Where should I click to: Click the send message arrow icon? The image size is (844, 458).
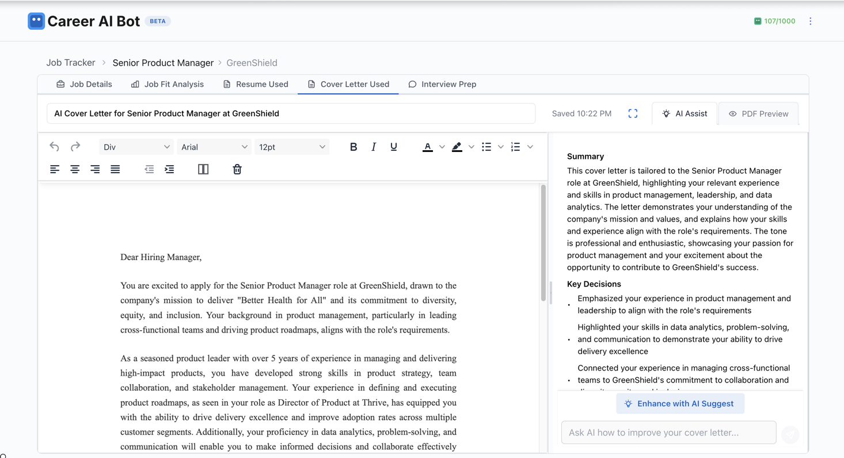(x=790, y=434)
